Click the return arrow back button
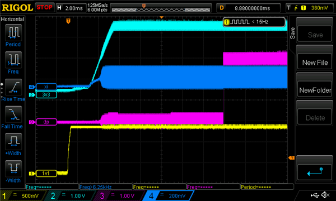This screenshot has width=336, height=201. coord(315,172)
